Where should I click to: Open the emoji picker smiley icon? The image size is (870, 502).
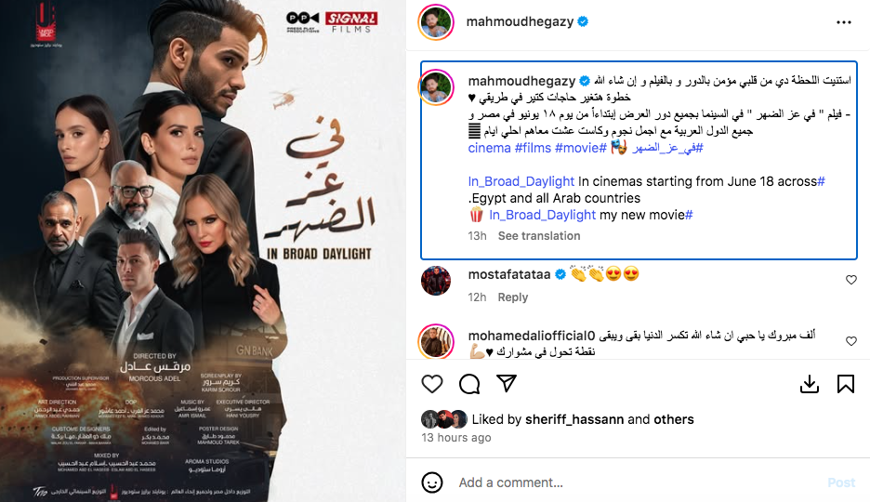(x=431, y=482)
